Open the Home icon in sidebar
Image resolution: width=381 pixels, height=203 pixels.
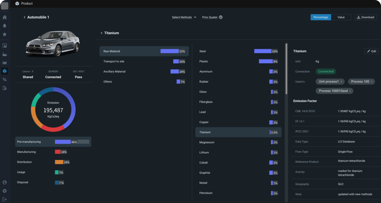coord(4,17)
